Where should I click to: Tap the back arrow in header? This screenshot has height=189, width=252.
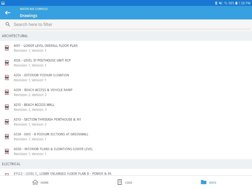click(8, 13)
